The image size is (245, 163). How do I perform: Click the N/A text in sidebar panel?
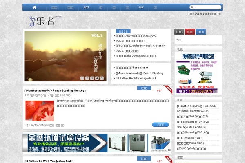click(179, 40)
